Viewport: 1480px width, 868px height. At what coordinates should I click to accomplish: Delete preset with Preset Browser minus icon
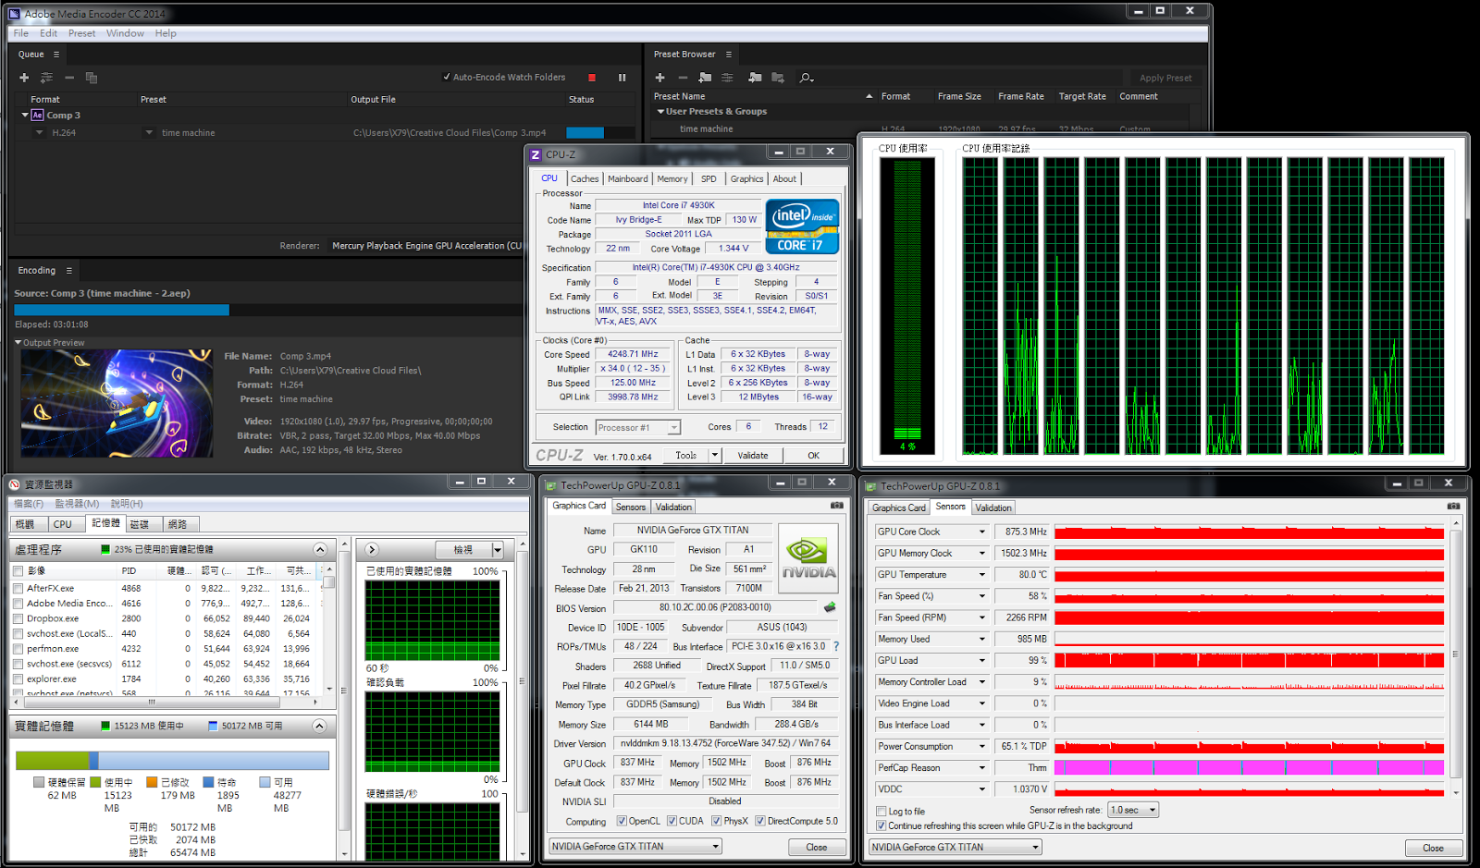(683, 78)
